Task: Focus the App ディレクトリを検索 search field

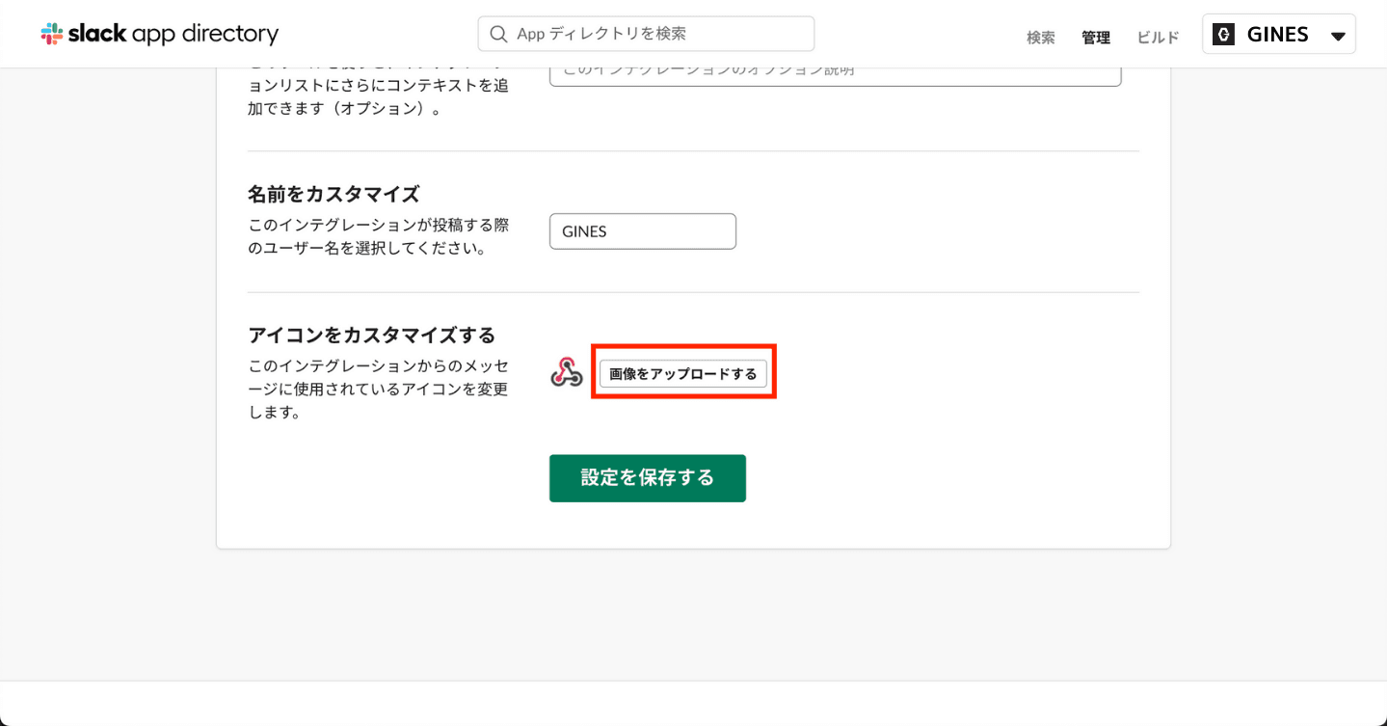Action: point(655,34)
